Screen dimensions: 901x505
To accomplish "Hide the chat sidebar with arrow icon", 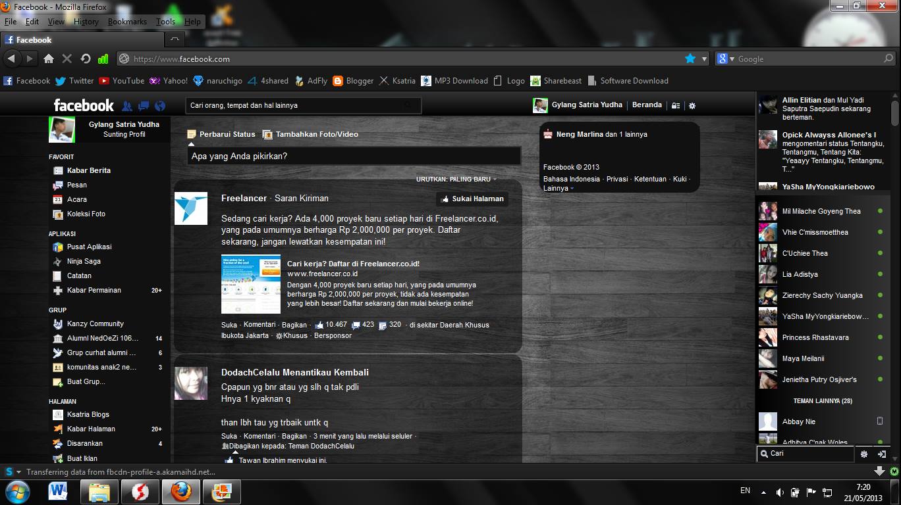I will (882, 454).
